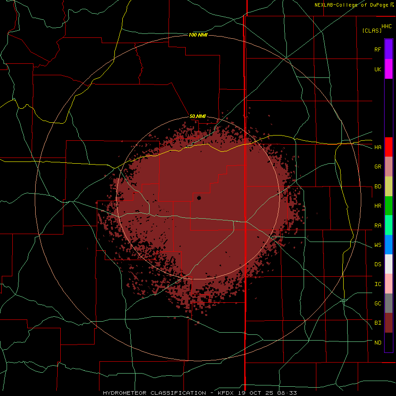Click the white DS legend swatch
The width and height of the screenshot is (396, 396).
coord(389,264)
